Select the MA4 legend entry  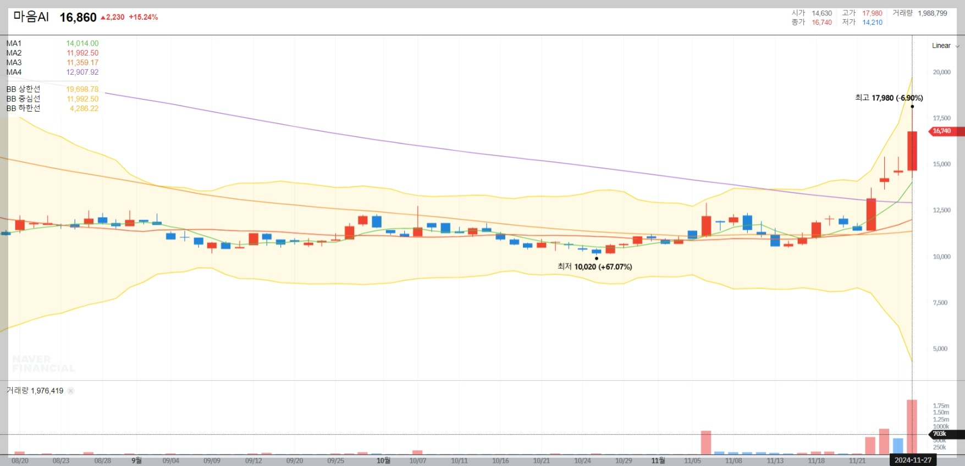(x=14, y=73)
